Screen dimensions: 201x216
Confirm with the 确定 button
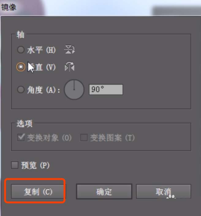(104, 192)
